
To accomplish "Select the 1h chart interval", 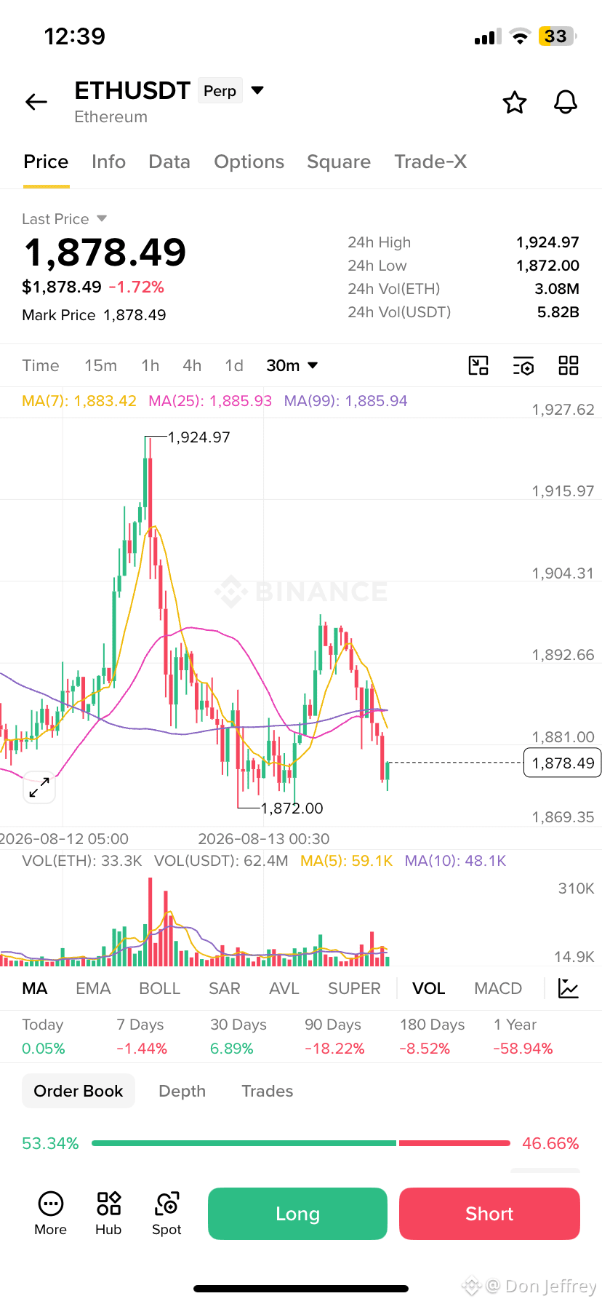I will click(x=150, y=365).
